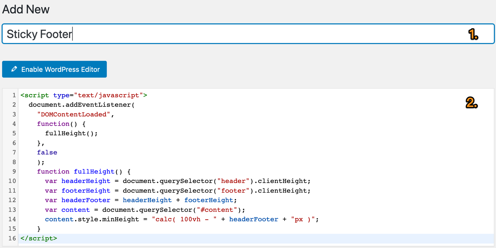
Task: Click line number 16 in the gutter
Action: coord(12,238)
